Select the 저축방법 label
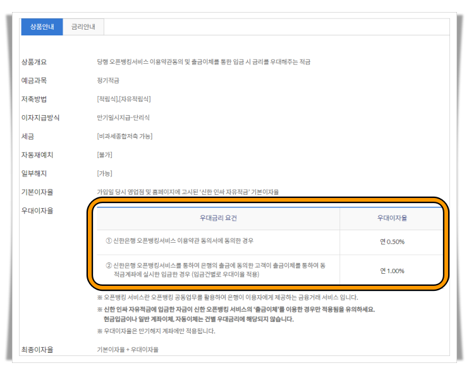This screenshot has height=375, width=469. click(x=33, y=99)
